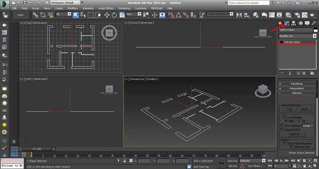Open the Modifiers menu
This screenshot has width=319, height=169.
(x=72, y=9)
